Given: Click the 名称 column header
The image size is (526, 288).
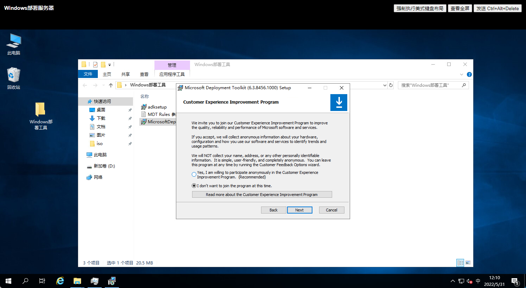Looking at the screenshot, I should click(x=145, y=96).
